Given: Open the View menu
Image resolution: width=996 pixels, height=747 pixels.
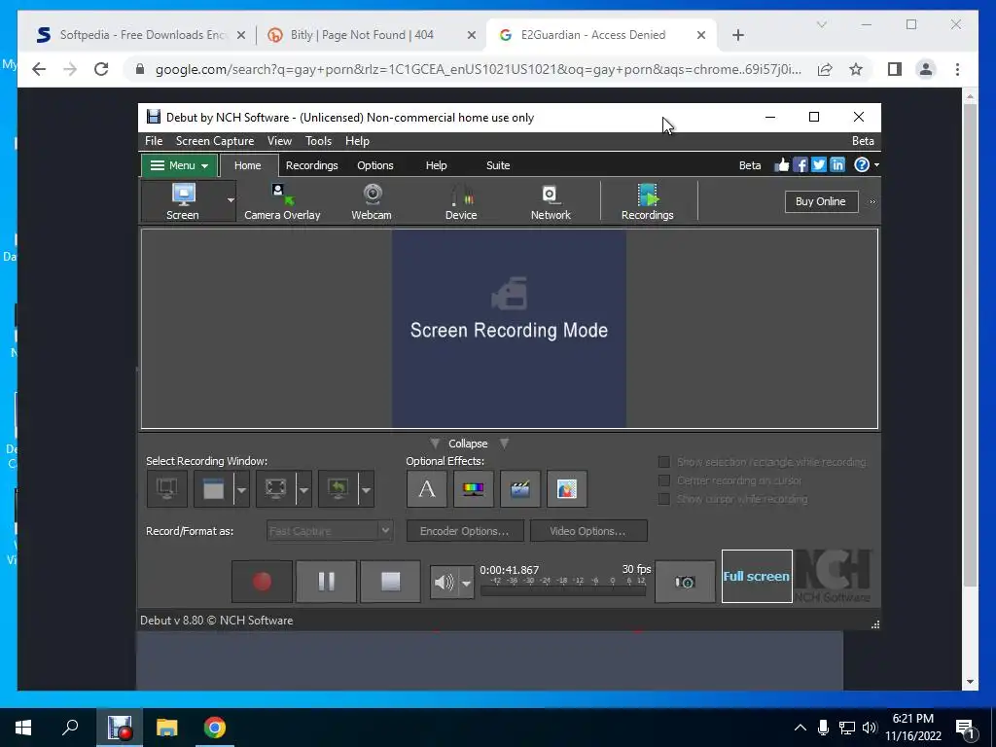Looking at the screenshot, I should (x=279, y=141).
